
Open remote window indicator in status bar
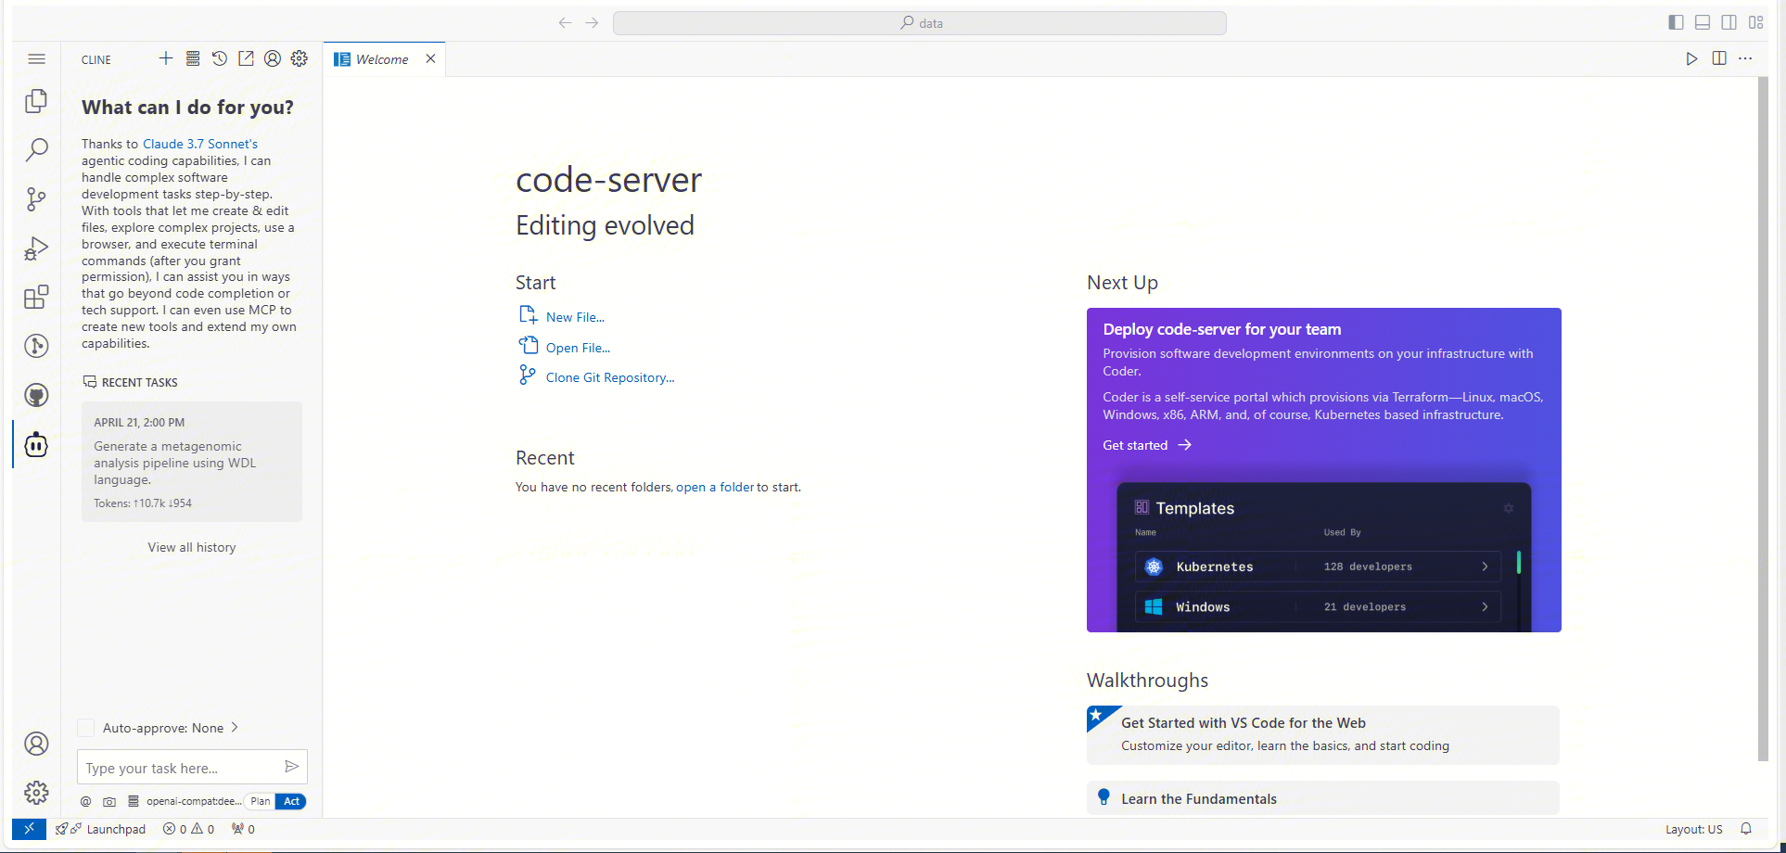tap(29, 829)
